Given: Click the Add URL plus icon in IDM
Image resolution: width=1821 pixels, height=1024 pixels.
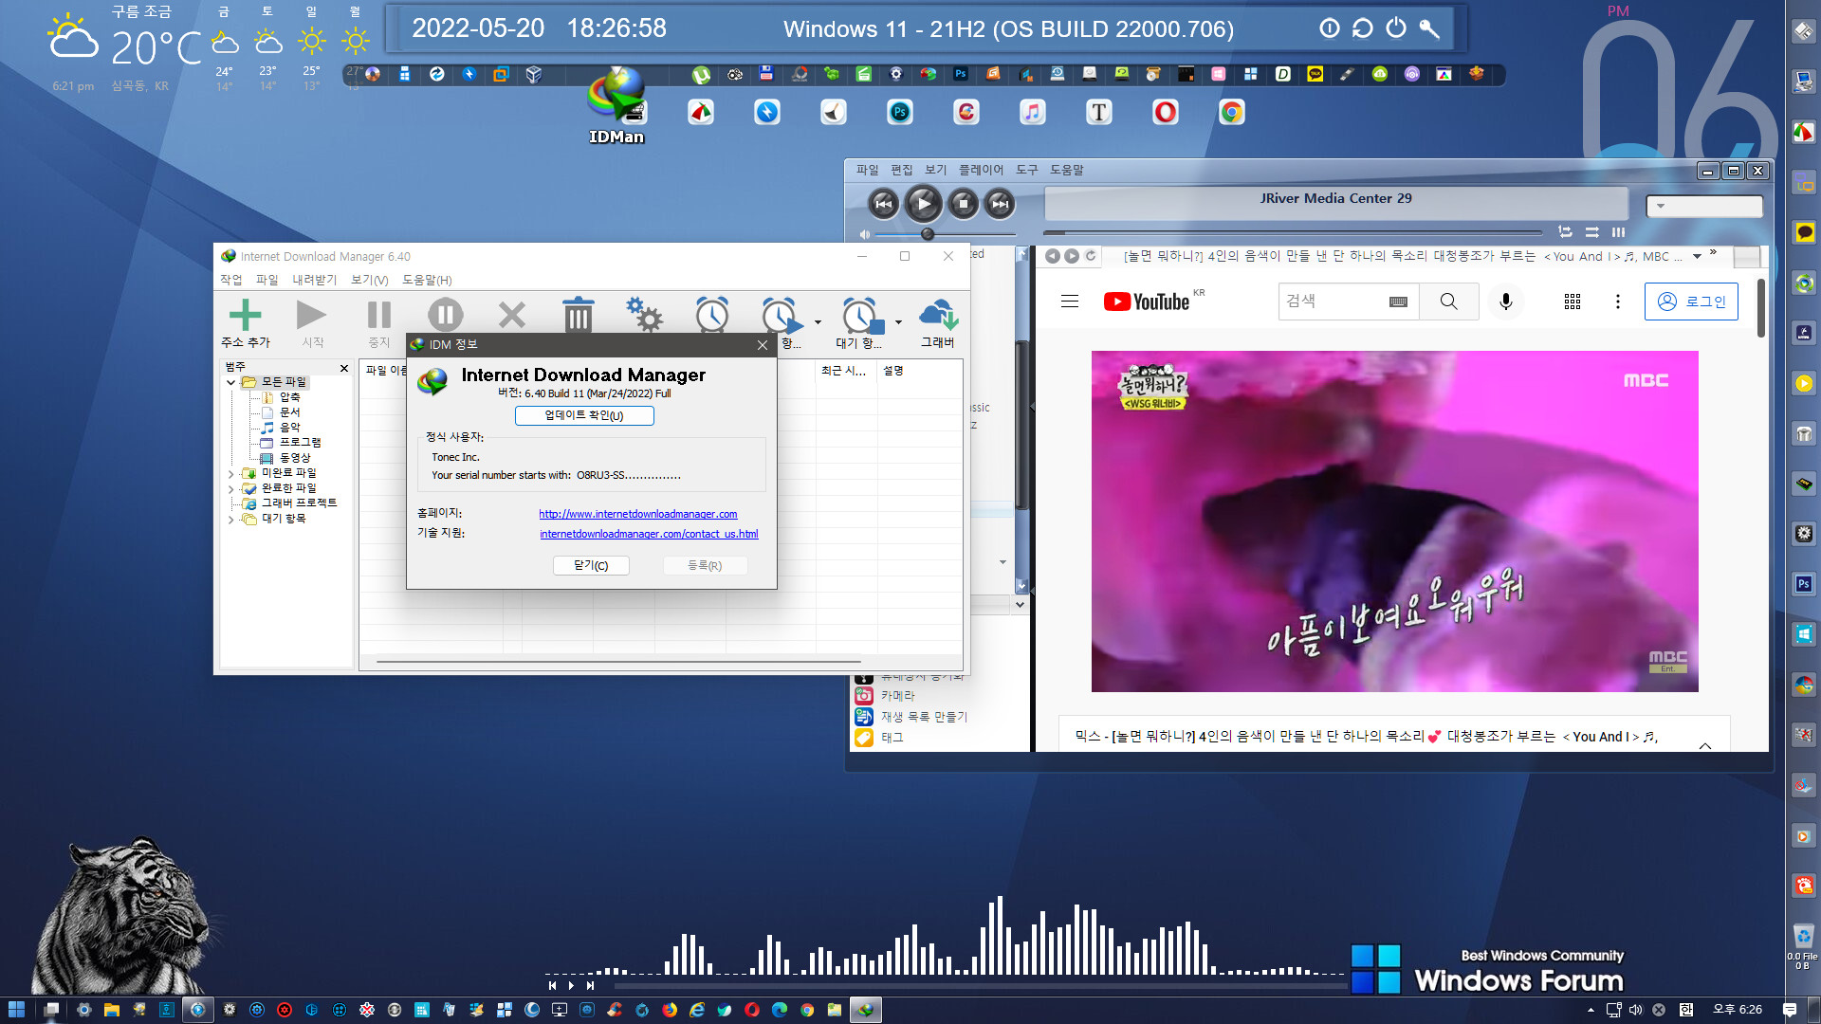Looking at the screenshot, I should [245, 315].
